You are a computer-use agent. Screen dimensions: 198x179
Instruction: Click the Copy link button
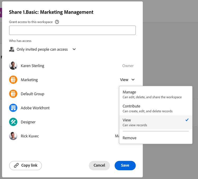[x=26, y=166]
